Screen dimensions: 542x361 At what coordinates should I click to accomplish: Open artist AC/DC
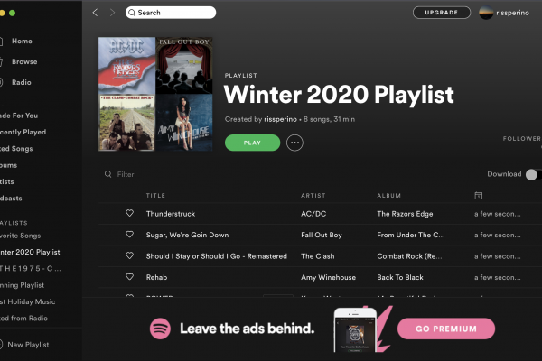pyautogui.click(x=313, y=214)
